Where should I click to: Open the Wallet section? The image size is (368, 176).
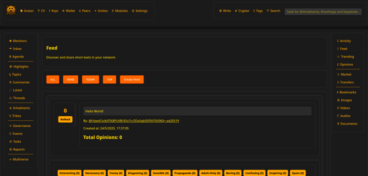pos(69,11)
